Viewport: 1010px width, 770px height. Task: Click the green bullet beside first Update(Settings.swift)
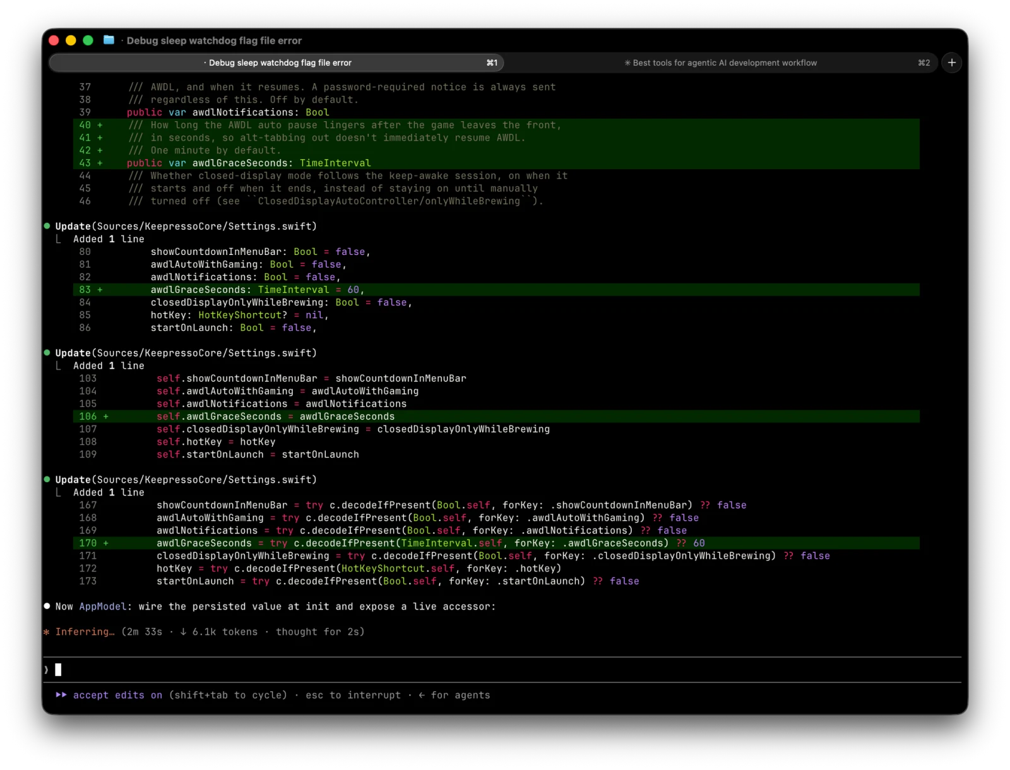point(47,226)
